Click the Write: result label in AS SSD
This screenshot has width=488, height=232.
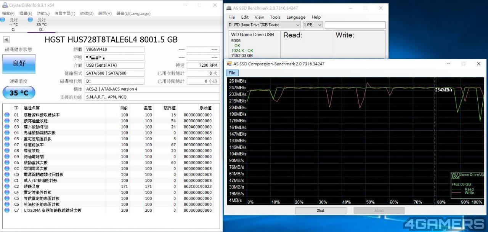pos(345,35)
